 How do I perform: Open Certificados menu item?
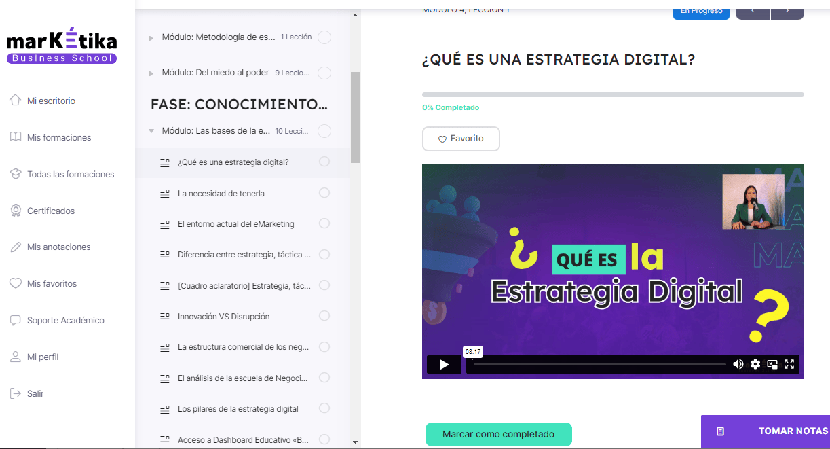click(x=51, y=211)
